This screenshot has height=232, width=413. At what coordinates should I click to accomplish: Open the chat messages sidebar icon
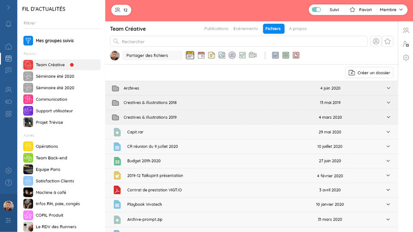[x=9, y=70]
